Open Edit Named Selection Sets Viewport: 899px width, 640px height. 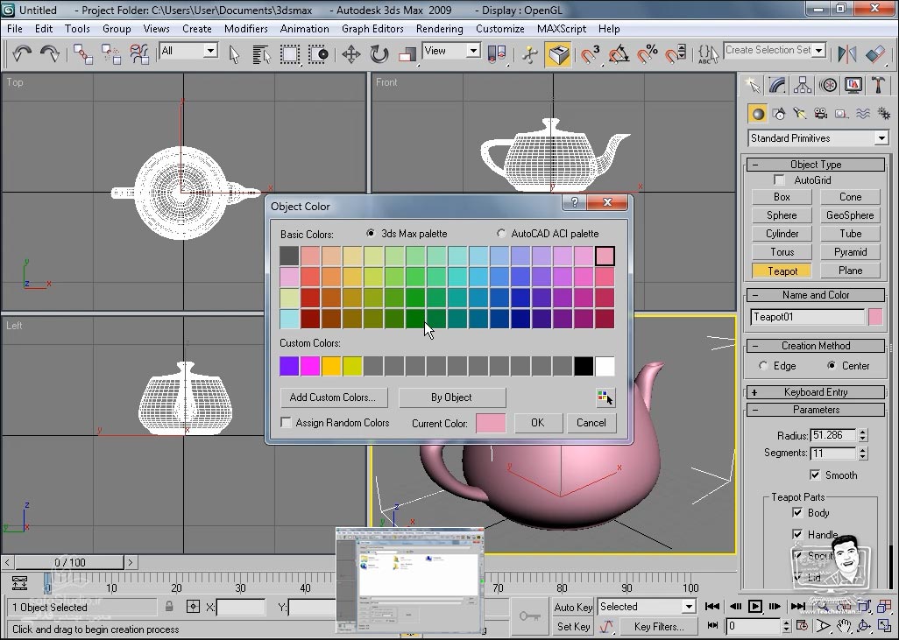[x=708, y=54]
